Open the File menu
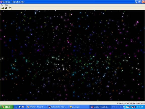The height and width of the screenshot is (109, 145). click(x=2, y=5)
